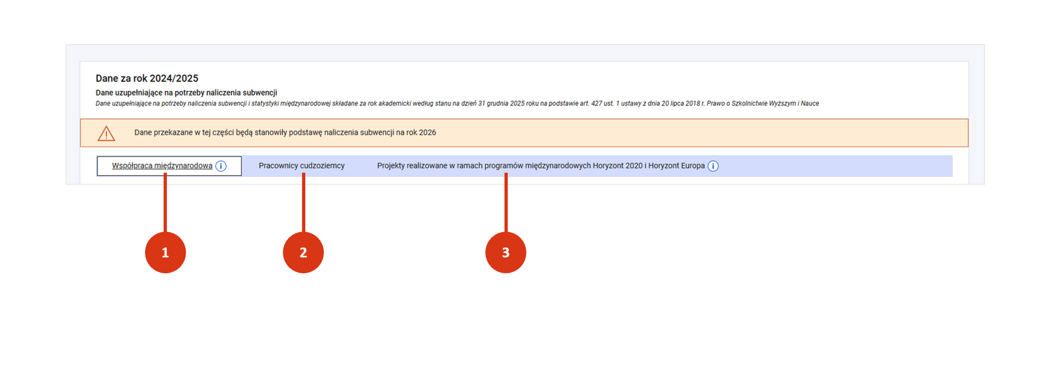
Task: Click the italic legal description mentioning art. 427
Action: (457, 103)
